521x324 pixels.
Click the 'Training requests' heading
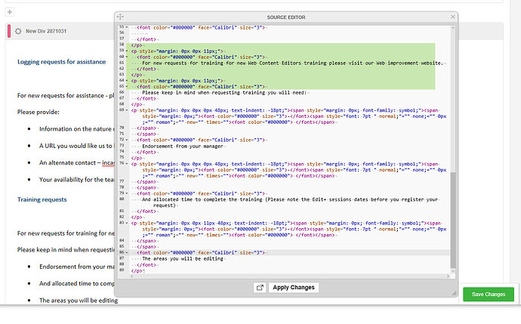click(42, 199)
